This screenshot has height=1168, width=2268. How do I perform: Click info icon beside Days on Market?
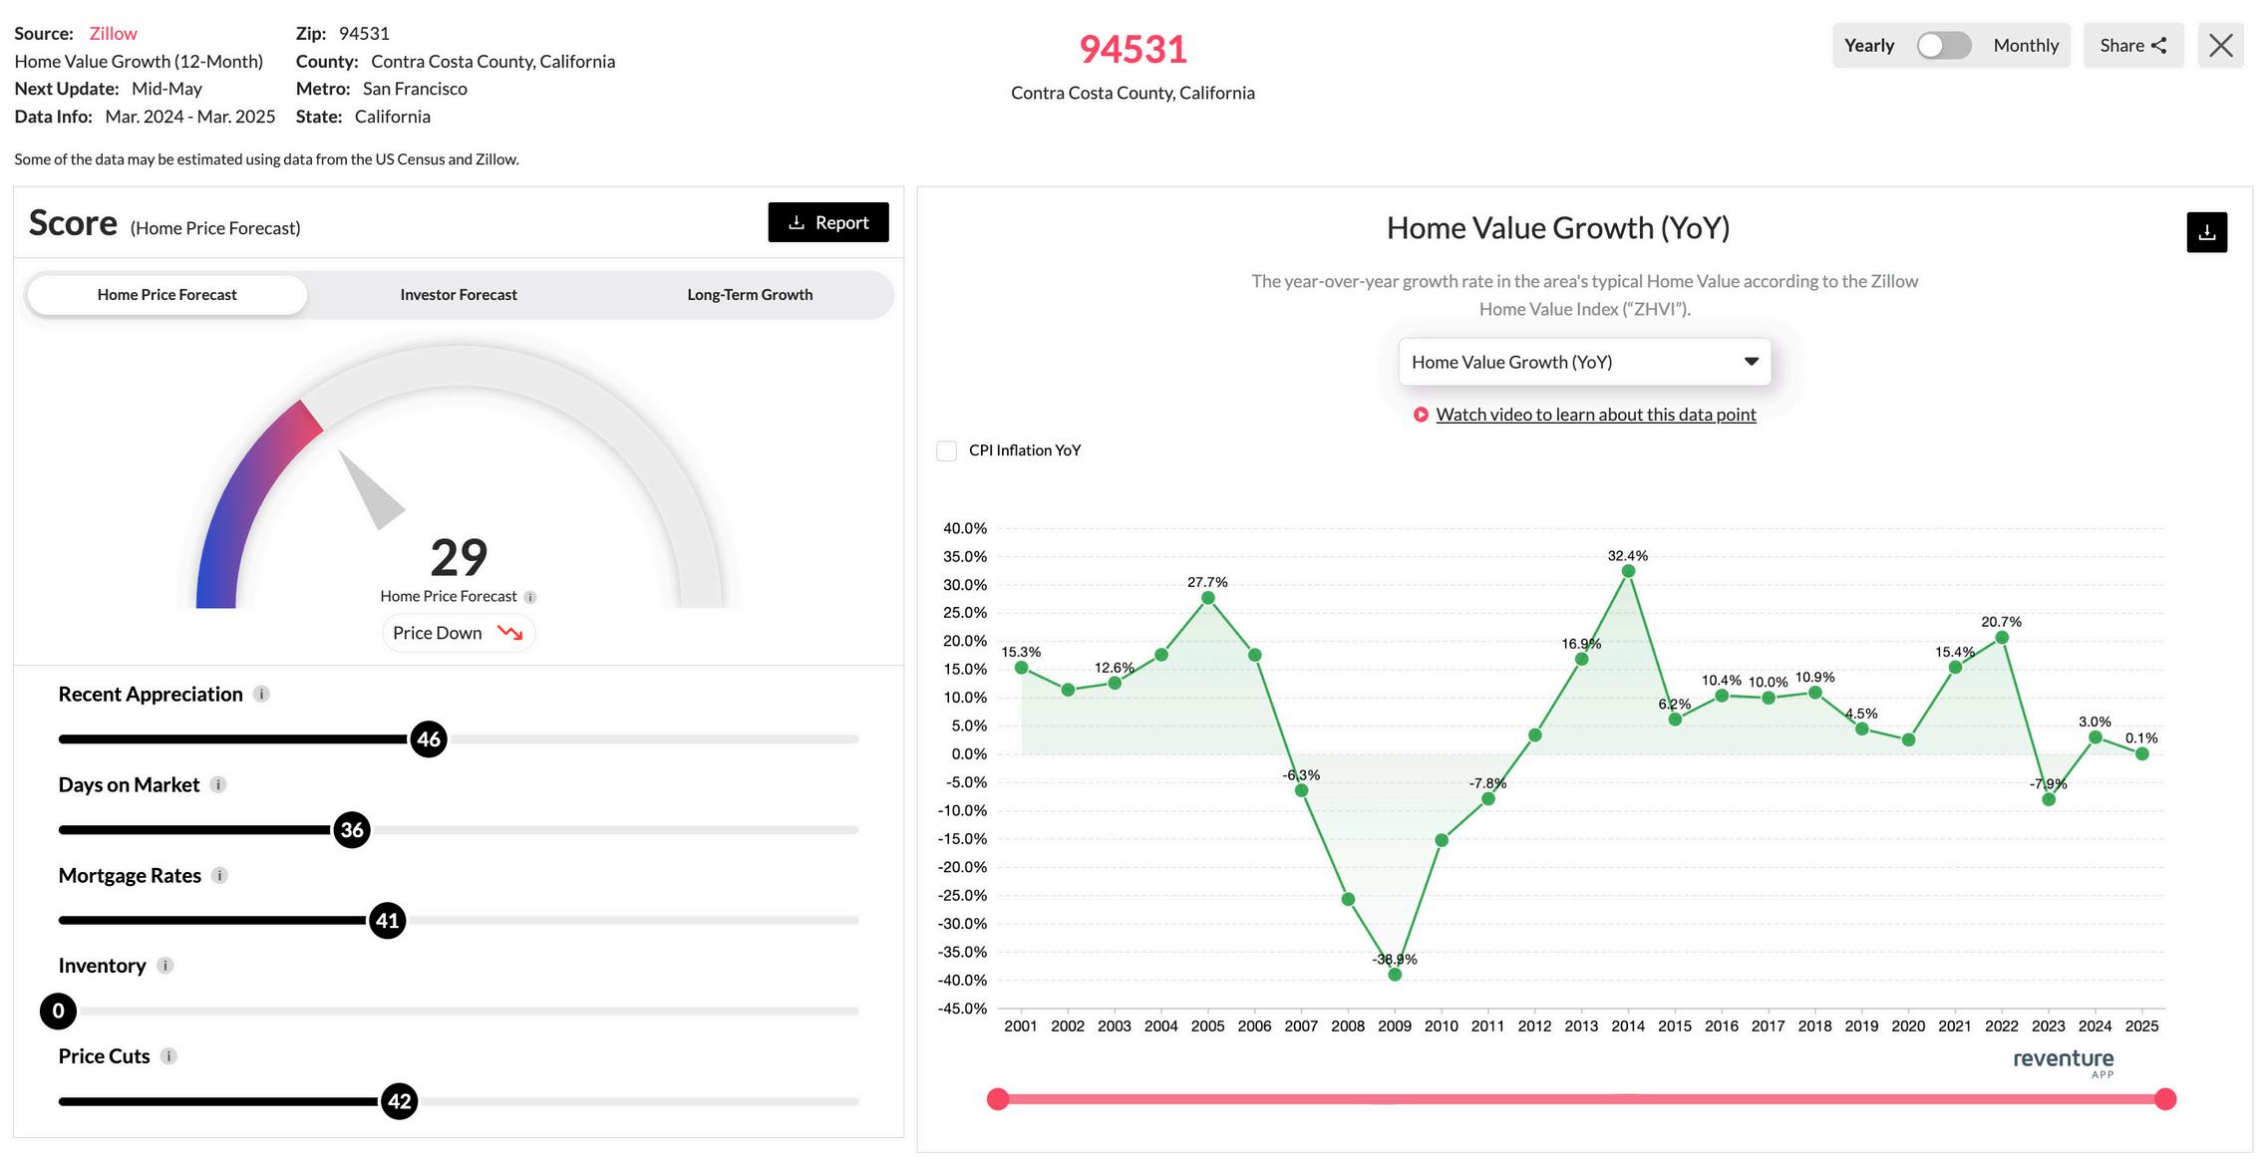[218, 785]
